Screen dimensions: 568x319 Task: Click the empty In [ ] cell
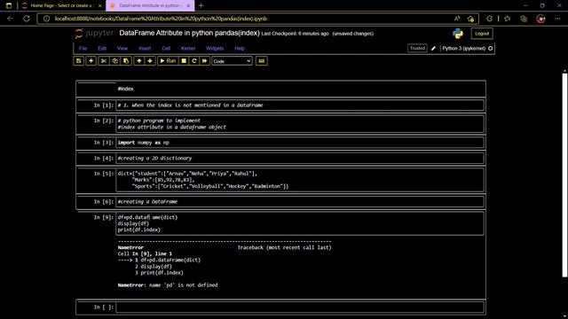[x=300, y=307]
